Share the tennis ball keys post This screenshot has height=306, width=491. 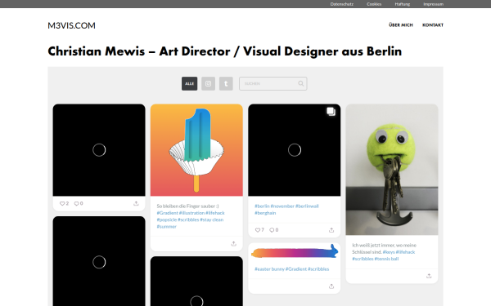429,276
